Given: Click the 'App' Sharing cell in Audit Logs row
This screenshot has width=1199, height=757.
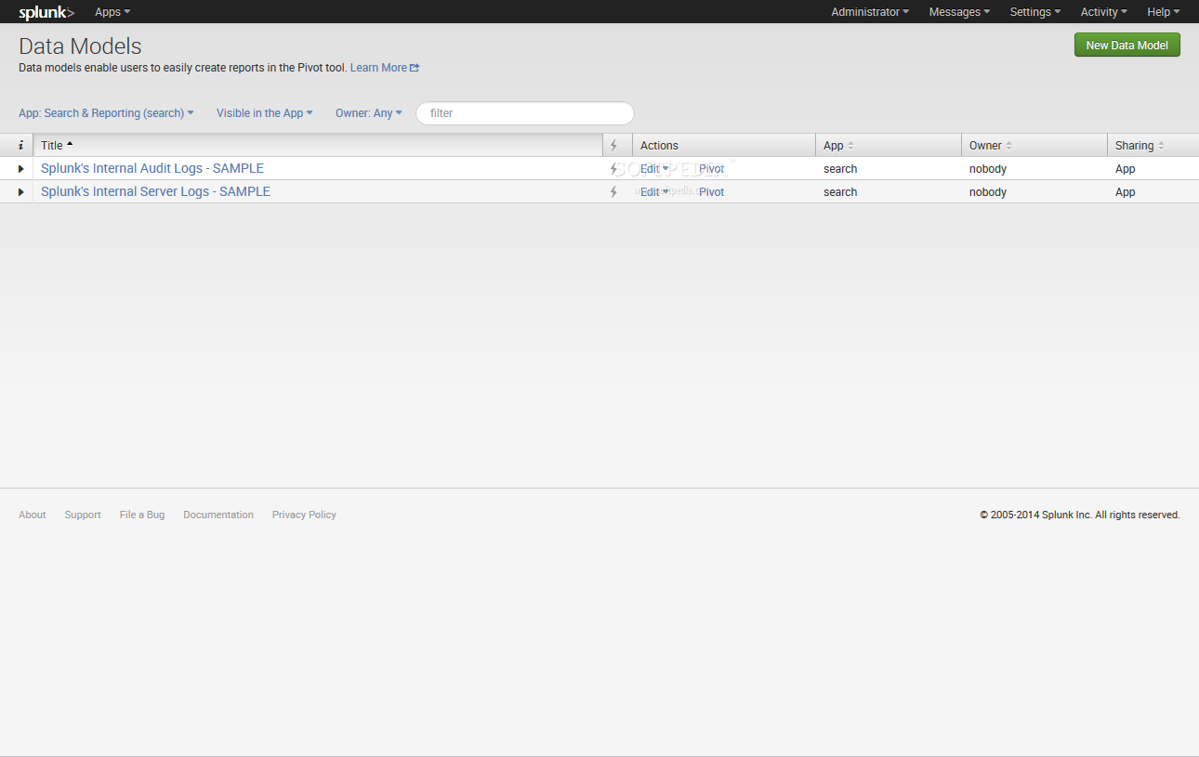Looking at the screenshot, I should tap(1126, 169).
